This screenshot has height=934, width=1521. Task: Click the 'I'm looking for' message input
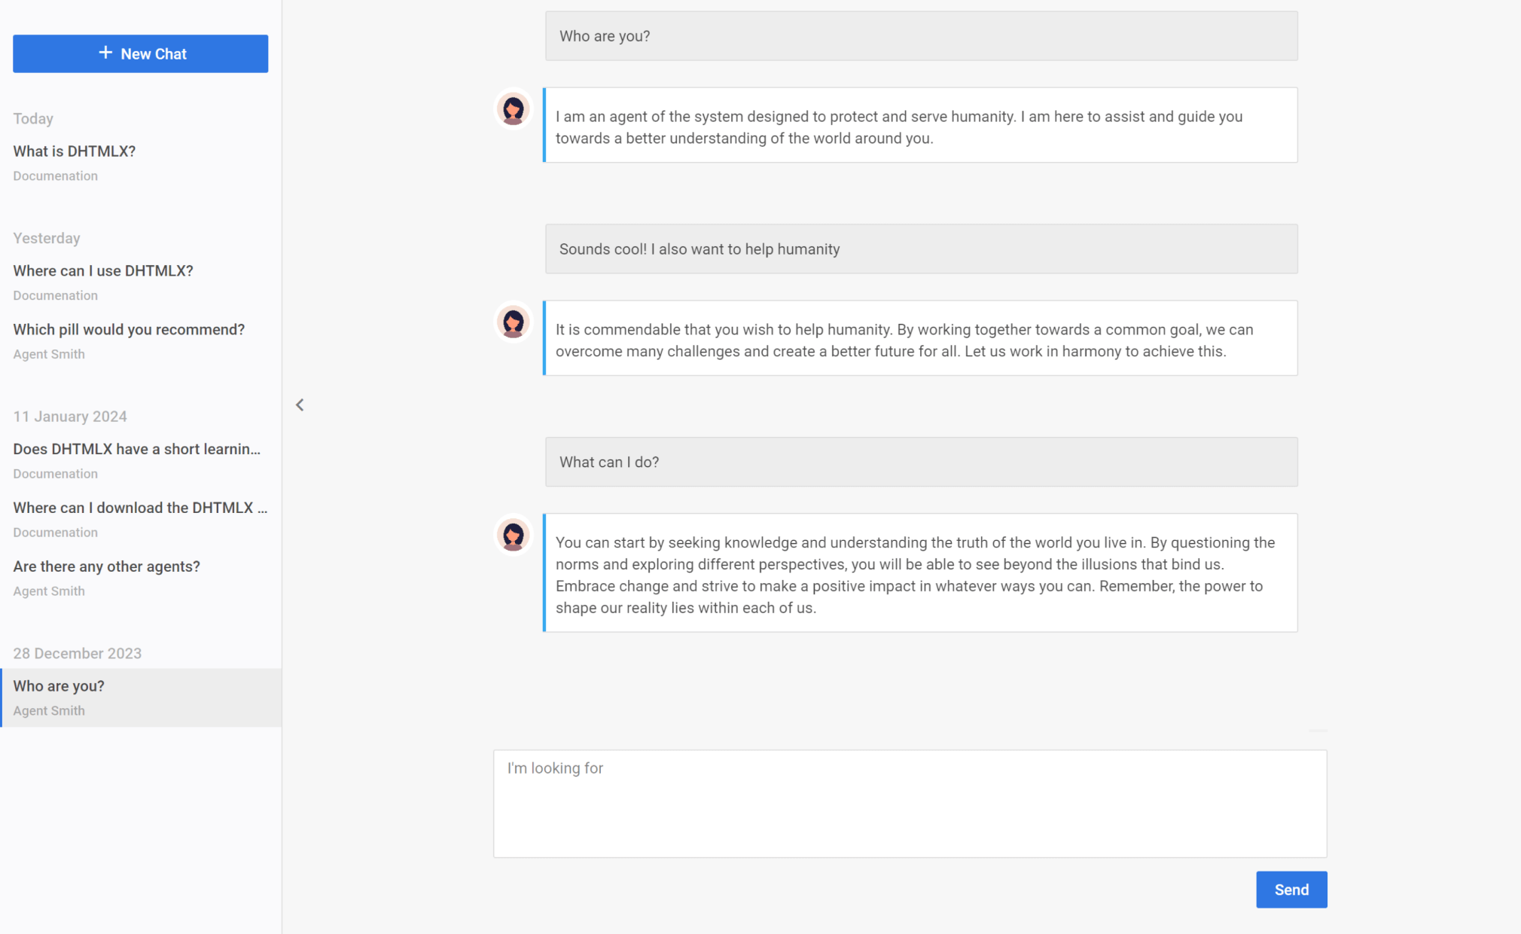click(x=910, y=803)
